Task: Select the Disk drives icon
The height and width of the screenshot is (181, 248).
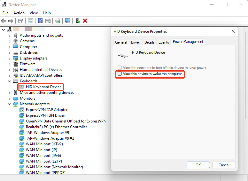Action: pos(15,53)
